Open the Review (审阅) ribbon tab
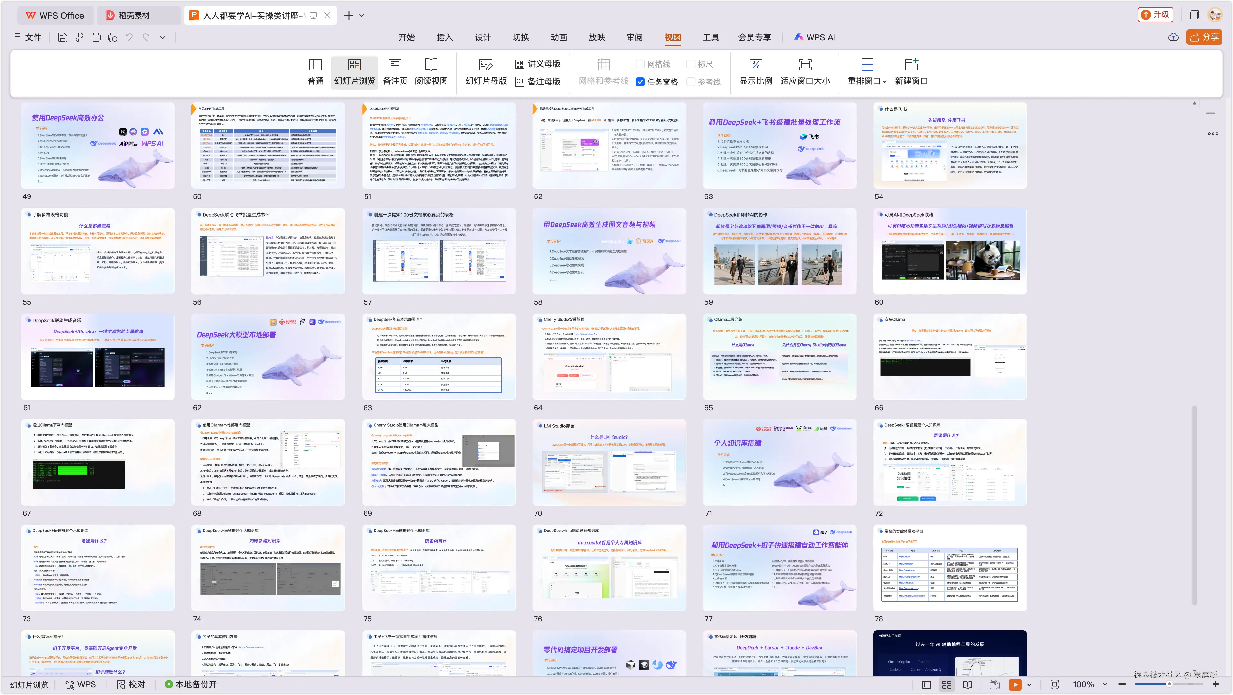This screenshot has width=1233, height=695. click(x=634, y=37)
